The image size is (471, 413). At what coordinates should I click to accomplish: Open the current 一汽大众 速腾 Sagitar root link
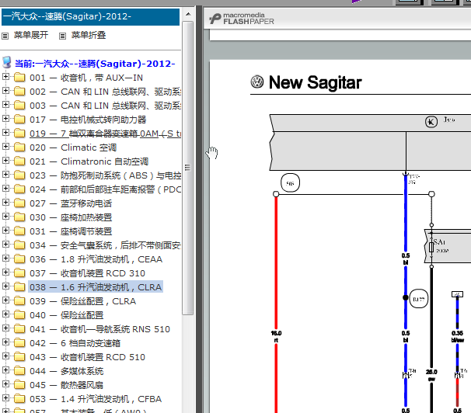95,64
